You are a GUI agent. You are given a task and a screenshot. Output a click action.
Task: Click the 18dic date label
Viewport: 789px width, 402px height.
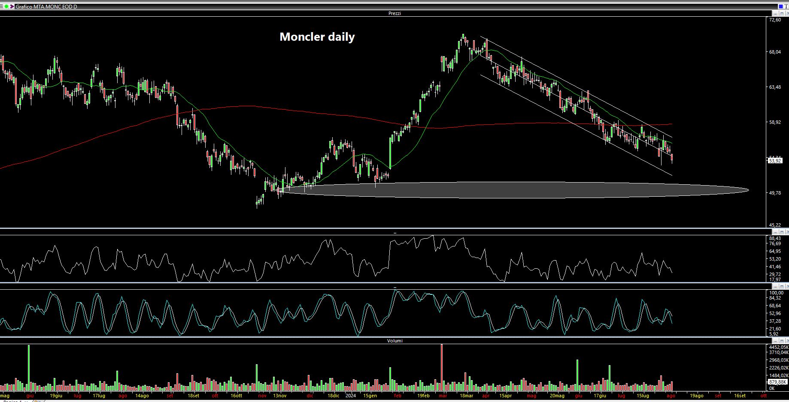coord(333,396)
